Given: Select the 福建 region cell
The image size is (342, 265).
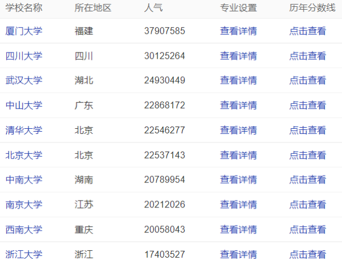Looking at the screenshot, I should pyautogui.click(x=84, y=31).
